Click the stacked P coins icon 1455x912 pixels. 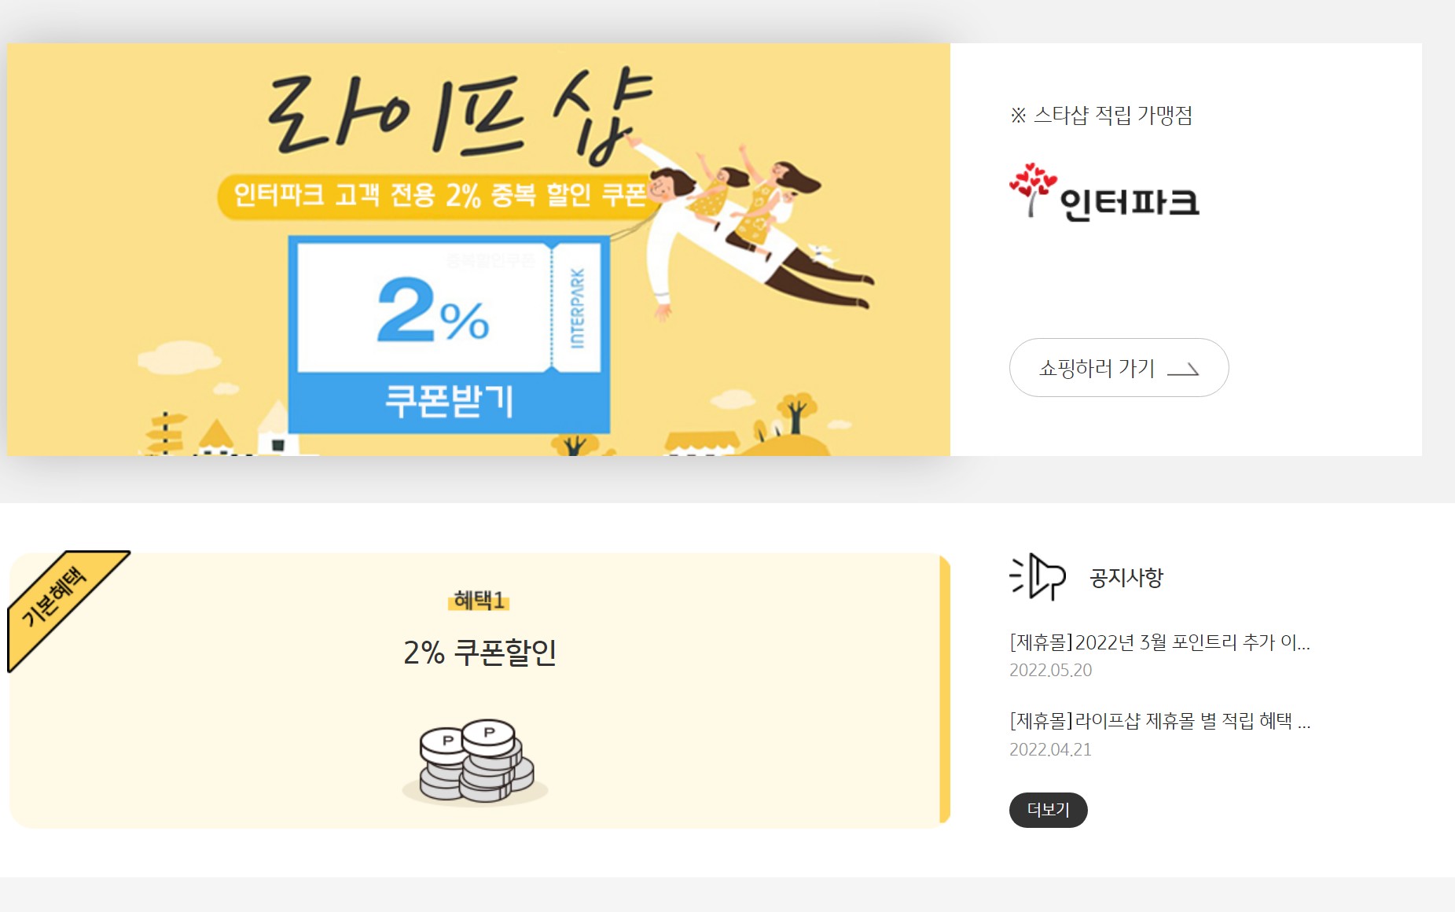pyautogui.click(x=476, y=761)
